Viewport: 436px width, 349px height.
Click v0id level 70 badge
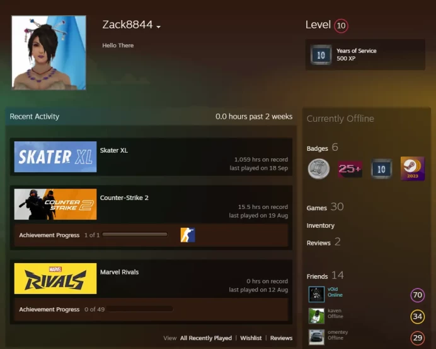click(417, 295)
